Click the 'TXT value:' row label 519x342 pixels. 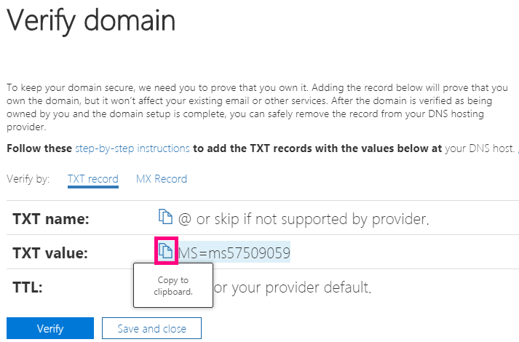(50, 253)
